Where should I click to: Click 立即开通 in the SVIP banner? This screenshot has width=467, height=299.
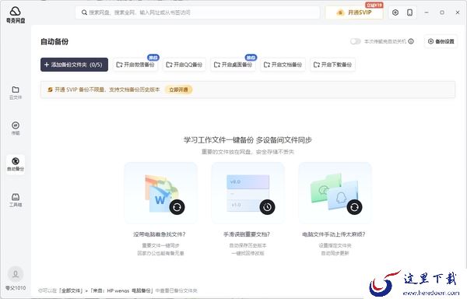tap(178, 90)
